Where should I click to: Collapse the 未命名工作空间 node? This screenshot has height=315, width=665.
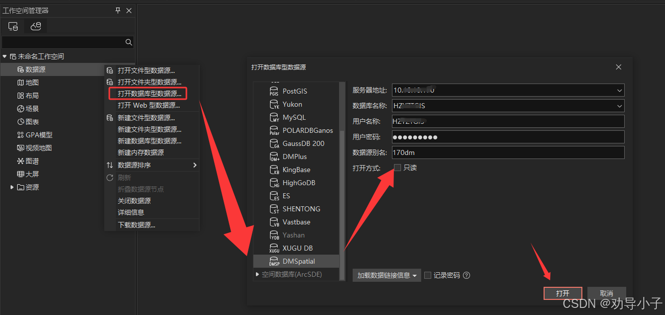5,56
